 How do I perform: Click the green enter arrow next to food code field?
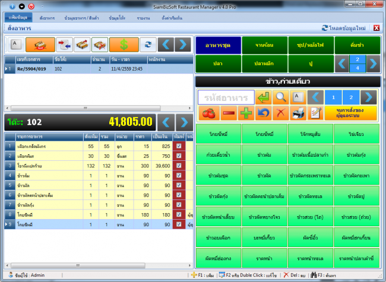pyautogui.click(x=264, y=97)
